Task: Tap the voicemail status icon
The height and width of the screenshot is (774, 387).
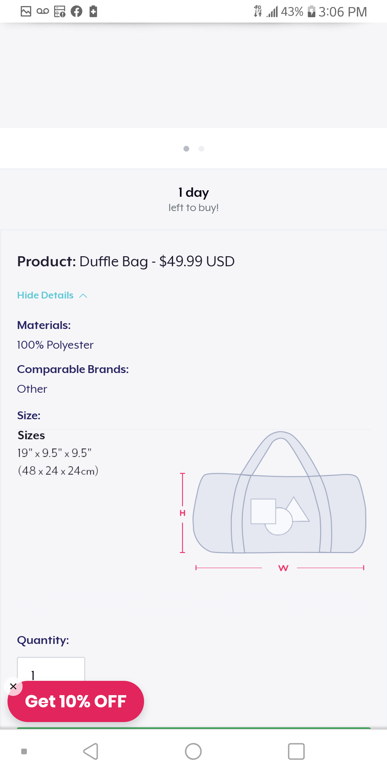Action: tap(43, 11)
